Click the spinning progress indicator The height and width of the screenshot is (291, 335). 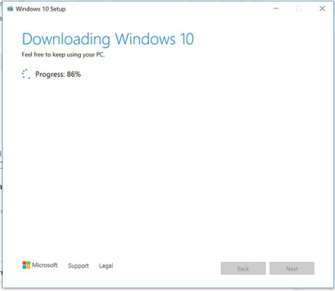coord(26,74)
